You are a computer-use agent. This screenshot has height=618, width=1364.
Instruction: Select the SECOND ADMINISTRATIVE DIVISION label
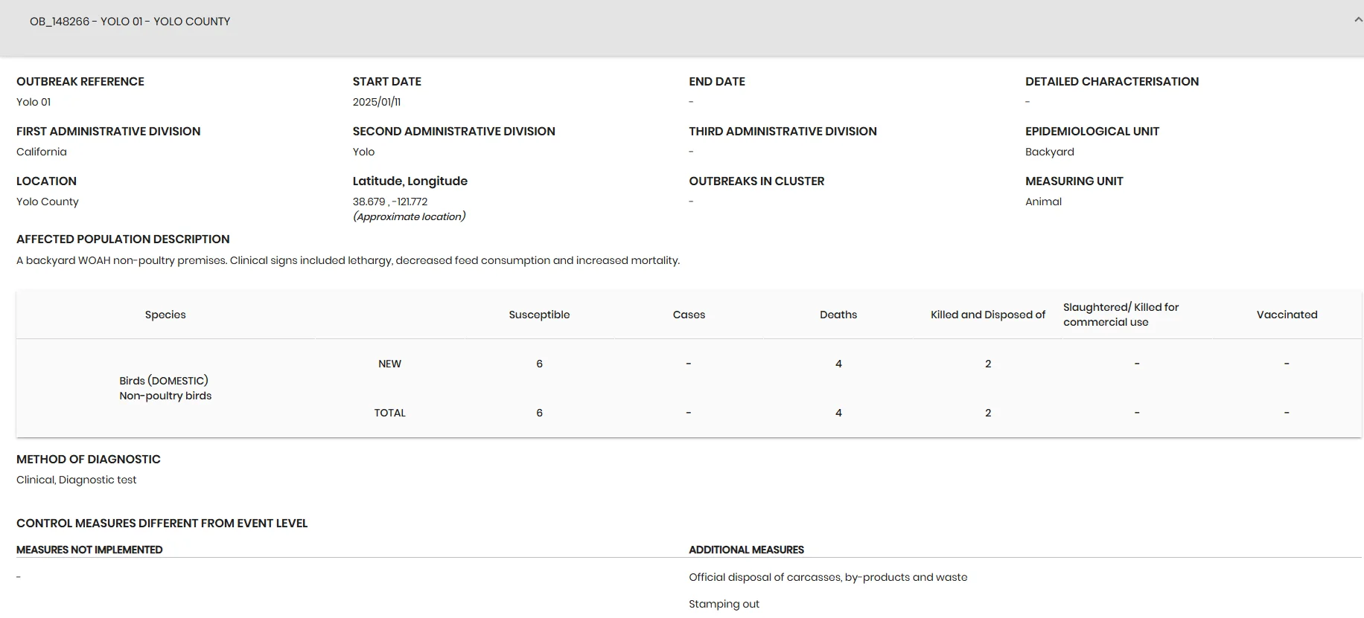454,132
